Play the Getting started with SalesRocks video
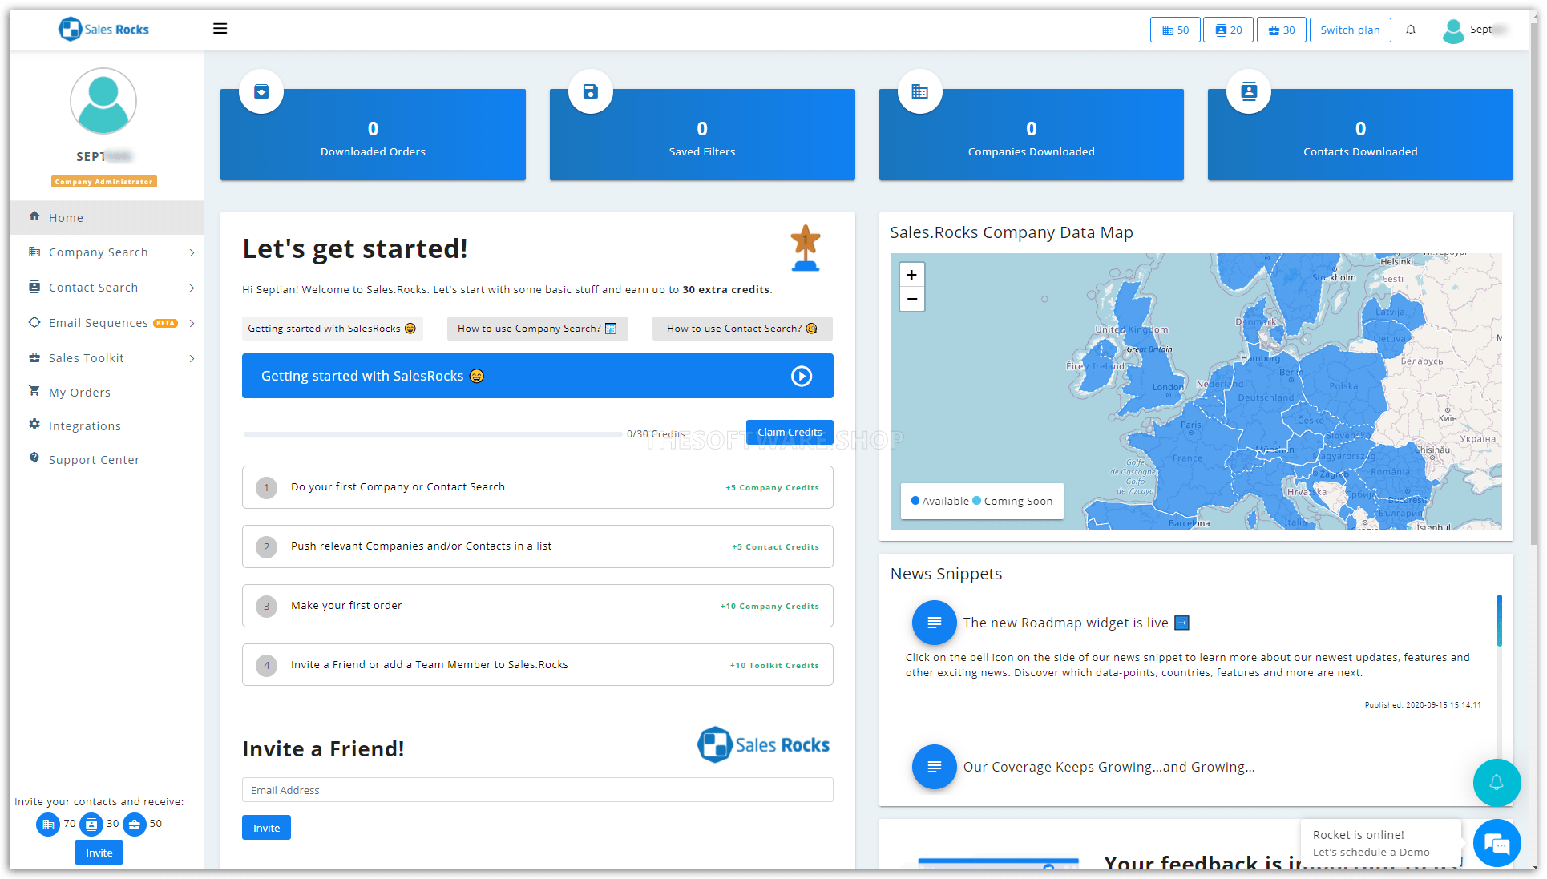 click(x=801, y=376)
